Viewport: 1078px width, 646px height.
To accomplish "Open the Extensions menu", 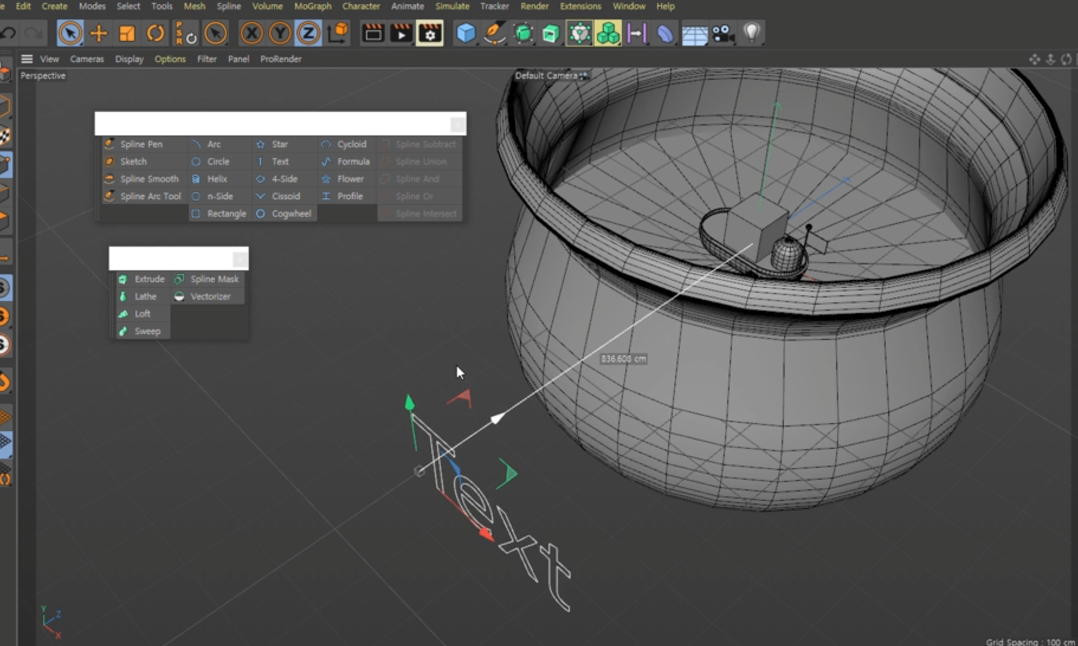I will pyautogui.click(x=580, y=6).
